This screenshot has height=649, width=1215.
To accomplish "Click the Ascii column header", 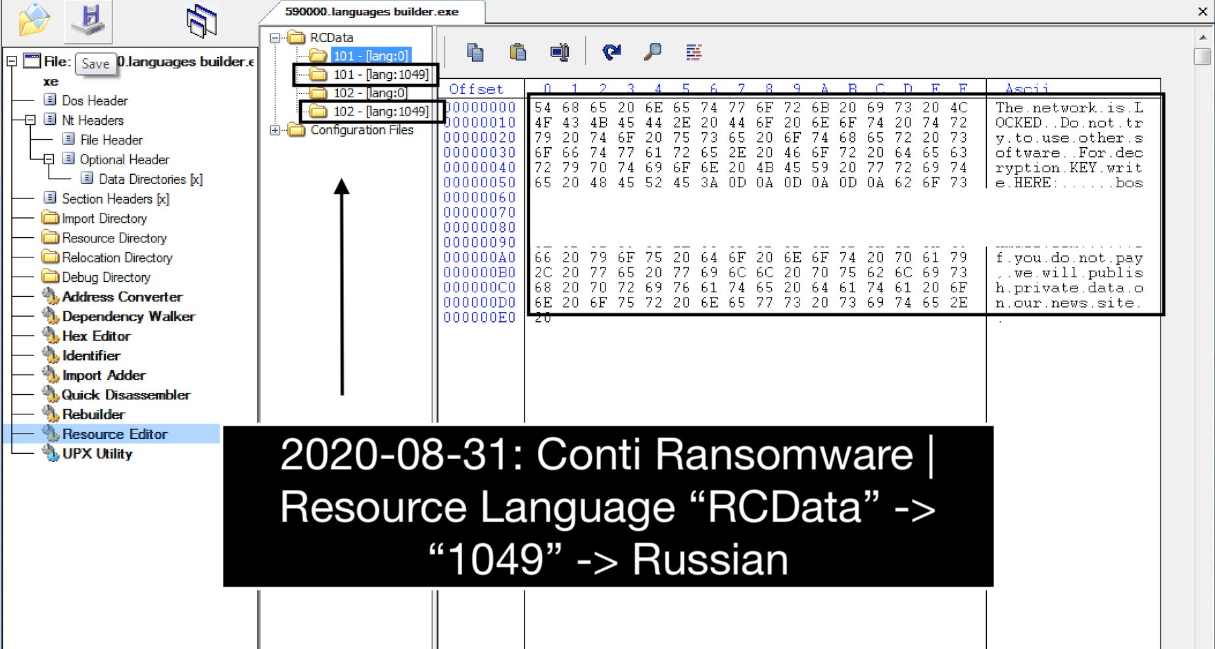I will coord(1027,89).
